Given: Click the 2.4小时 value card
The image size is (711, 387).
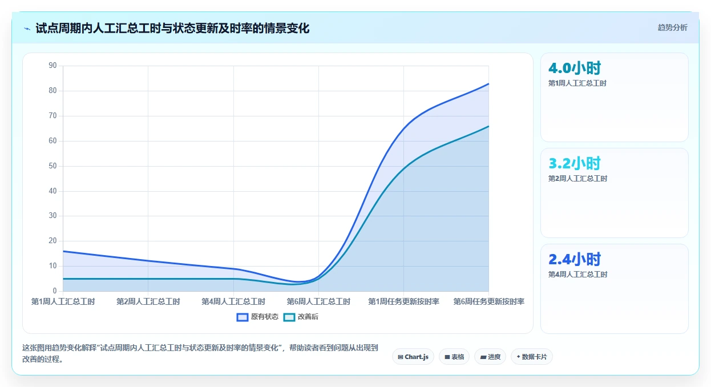Looking at the screenshot, I should coord(615,289).
